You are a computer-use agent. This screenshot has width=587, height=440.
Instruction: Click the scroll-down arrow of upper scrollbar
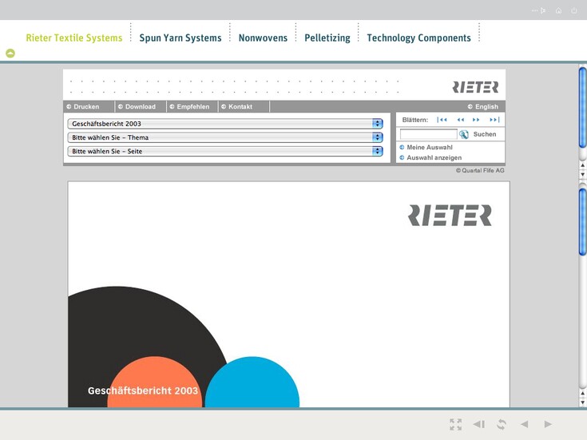point(582,175)
